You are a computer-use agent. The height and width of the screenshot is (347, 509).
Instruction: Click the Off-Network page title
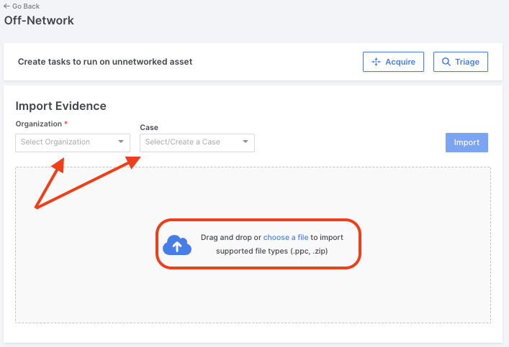[39, 20]
